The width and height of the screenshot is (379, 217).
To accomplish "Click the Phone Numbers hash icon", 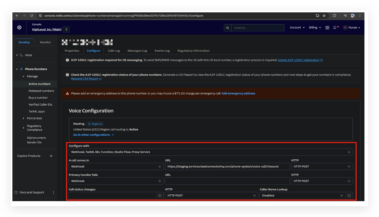I will [x=21, y=69].
